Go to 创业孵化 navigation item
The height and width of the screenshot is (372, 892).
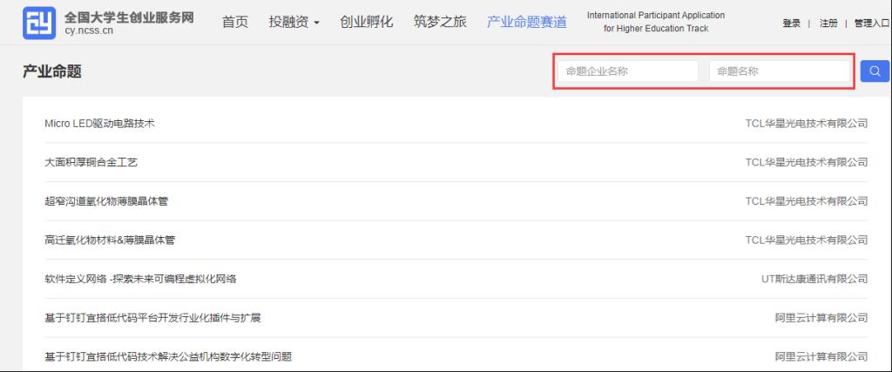click(x=367, y=22)
